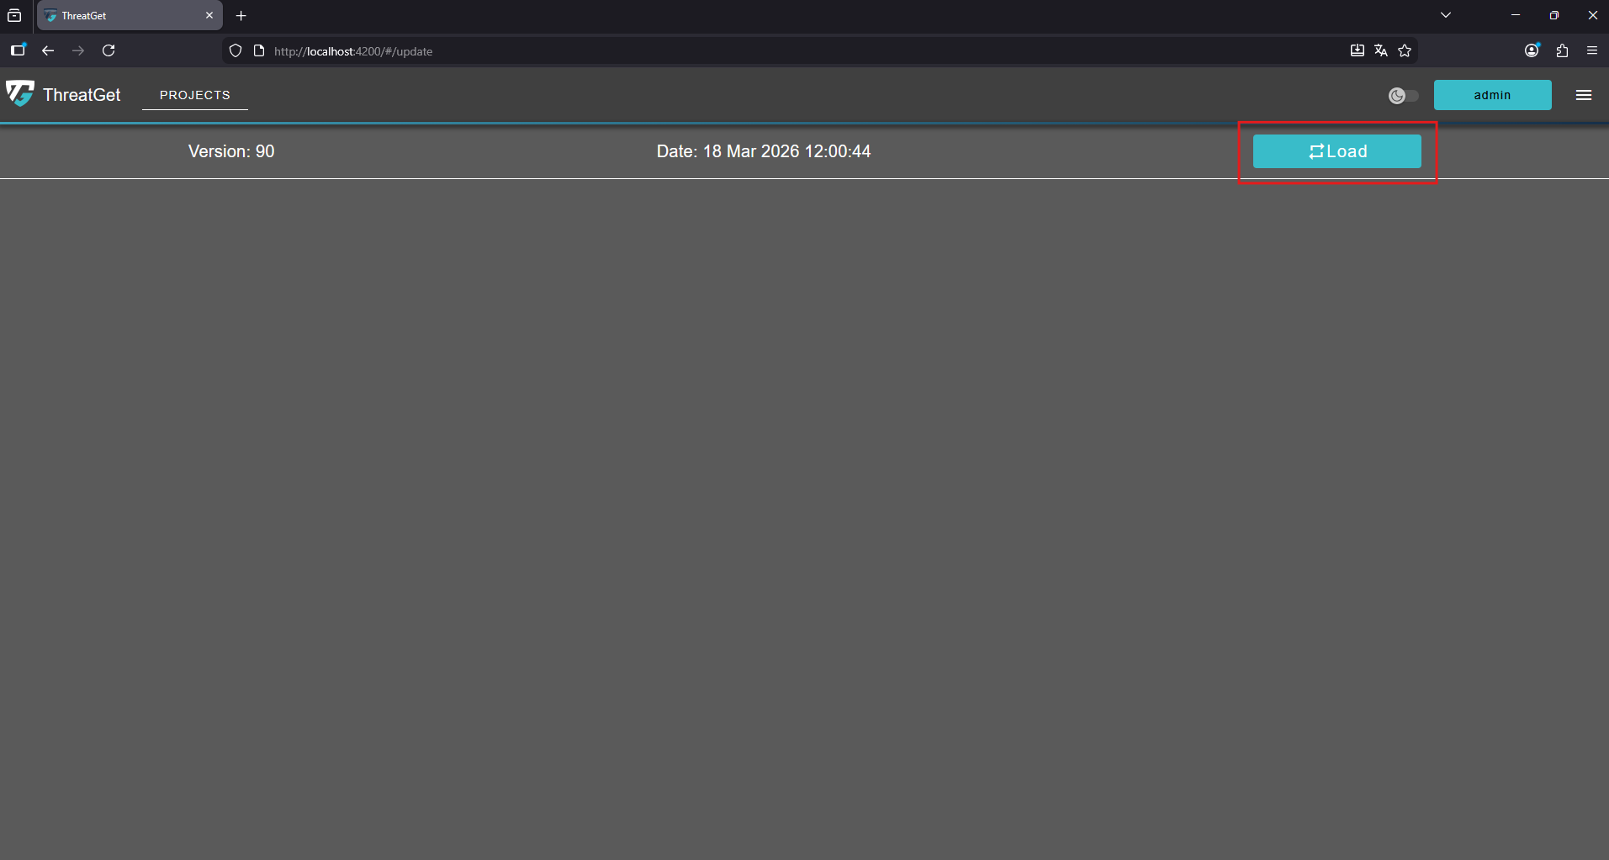This screenshot has height=860, width=1609.
Task: Bookmark this page with star icon
Action: tap(1405, 50)
